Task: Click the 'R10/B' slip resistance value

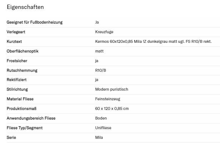Action: pos(101,70)
